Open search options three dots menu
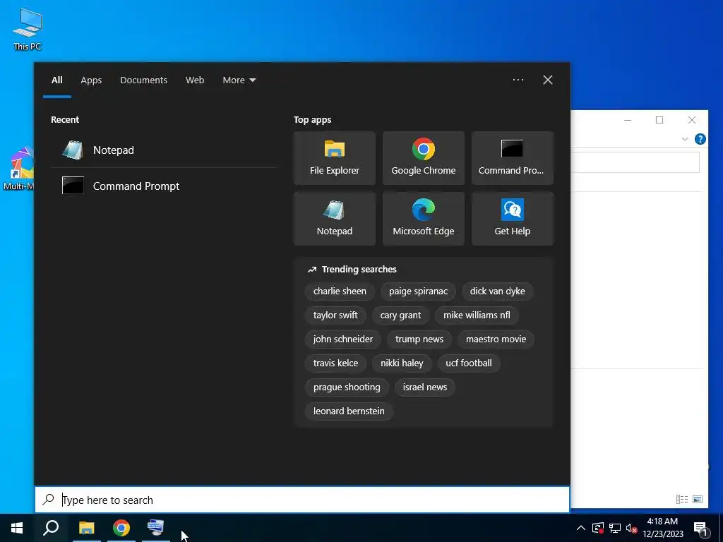 518,80
